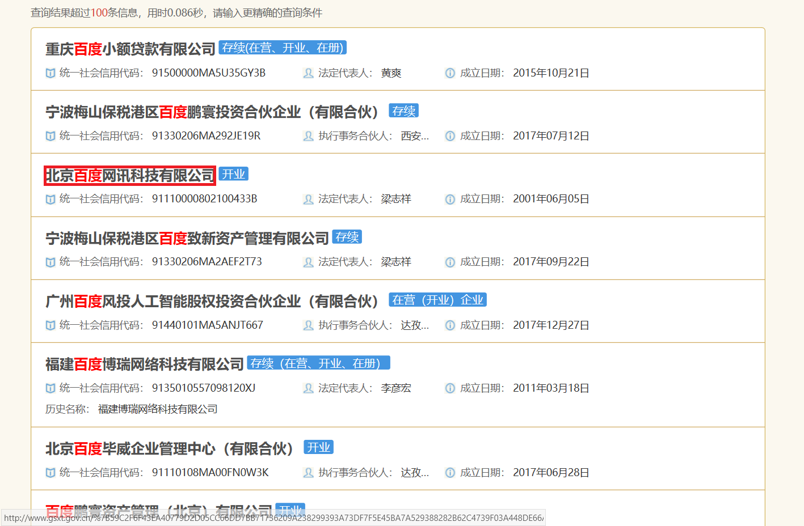
Task: Select credit code 91500000MA5U35GY3B text
Action: pyautogui.click(x=209, y=73)
